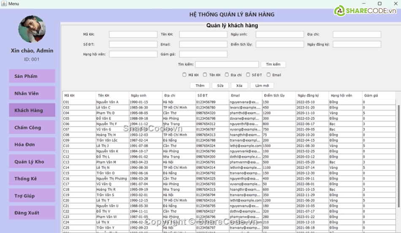This screenshot has width=401, height=233.
Task: Check the Email search checkbox
Action: (x=268, y=75)
